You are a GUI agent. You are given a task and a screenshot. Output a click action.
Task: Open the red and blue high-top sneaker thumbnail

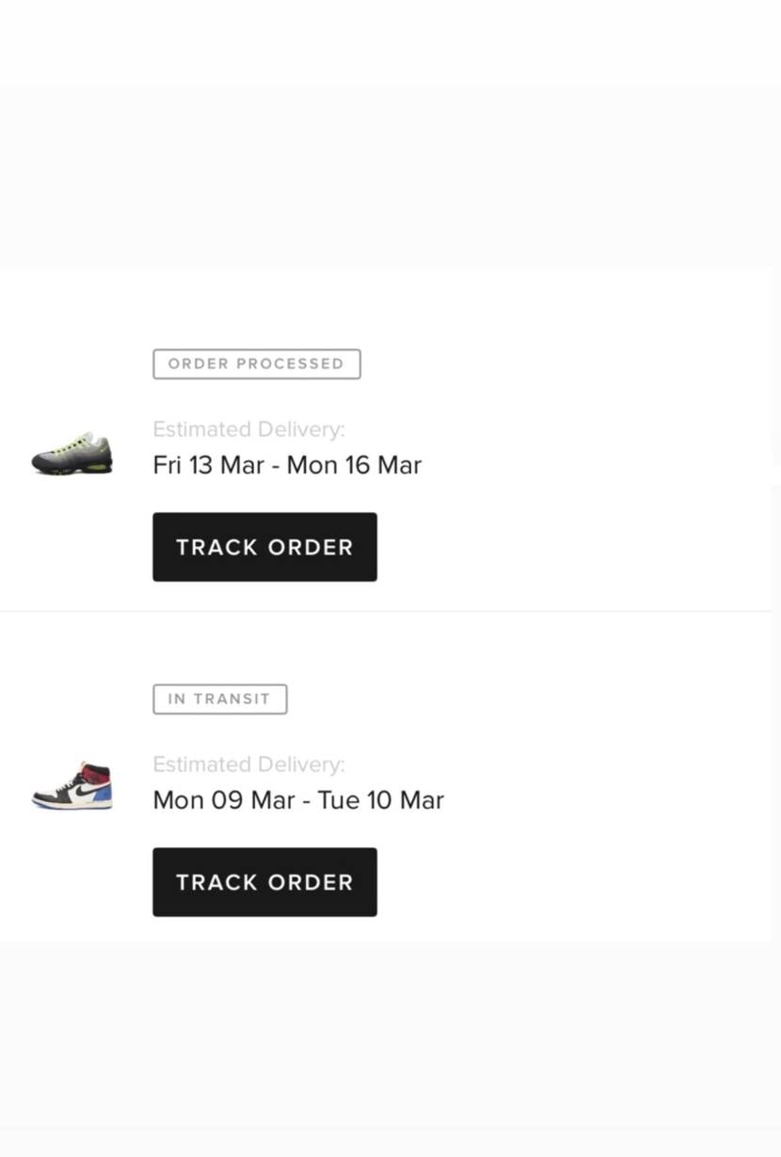(x=72, y=786)
